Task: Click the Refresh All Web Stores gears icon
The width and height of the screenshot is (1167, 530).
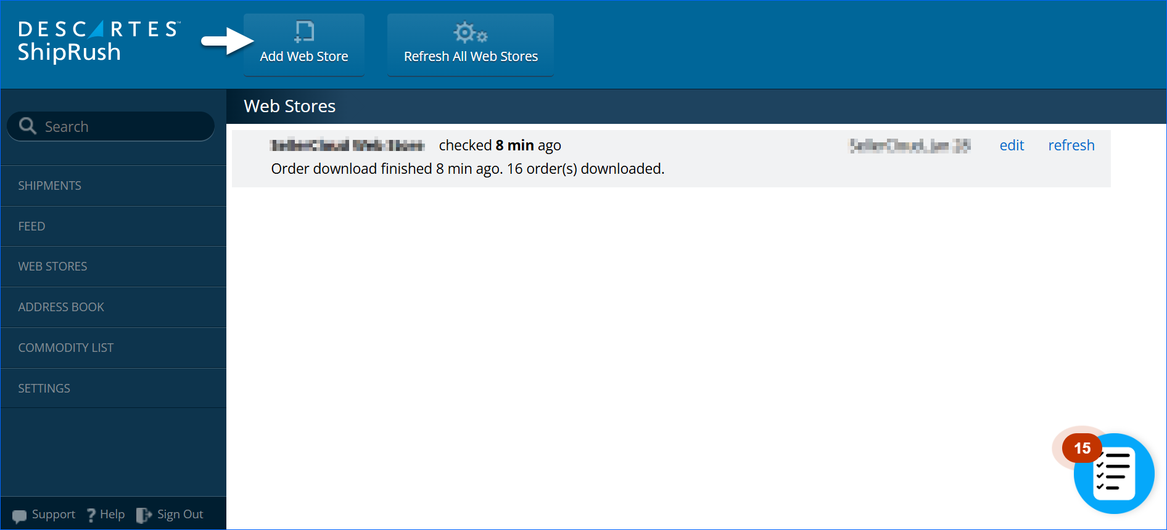Action: (470, 32)
